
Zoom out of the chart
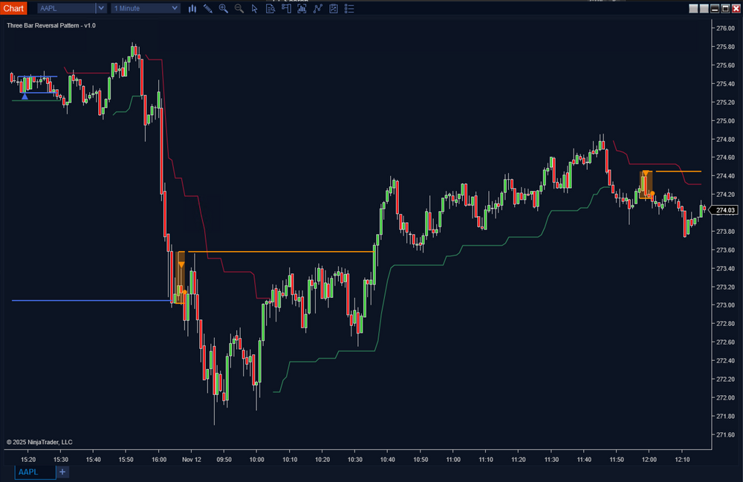[239, 8]
